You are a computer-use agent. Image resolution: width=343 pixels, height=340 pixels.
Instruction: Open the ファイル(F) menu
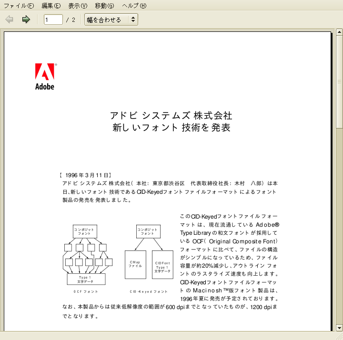(19, 6)
